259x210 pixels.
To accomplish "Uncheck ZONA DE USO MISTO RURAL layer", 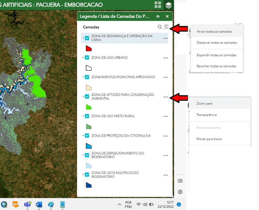I will pos(87,116).
